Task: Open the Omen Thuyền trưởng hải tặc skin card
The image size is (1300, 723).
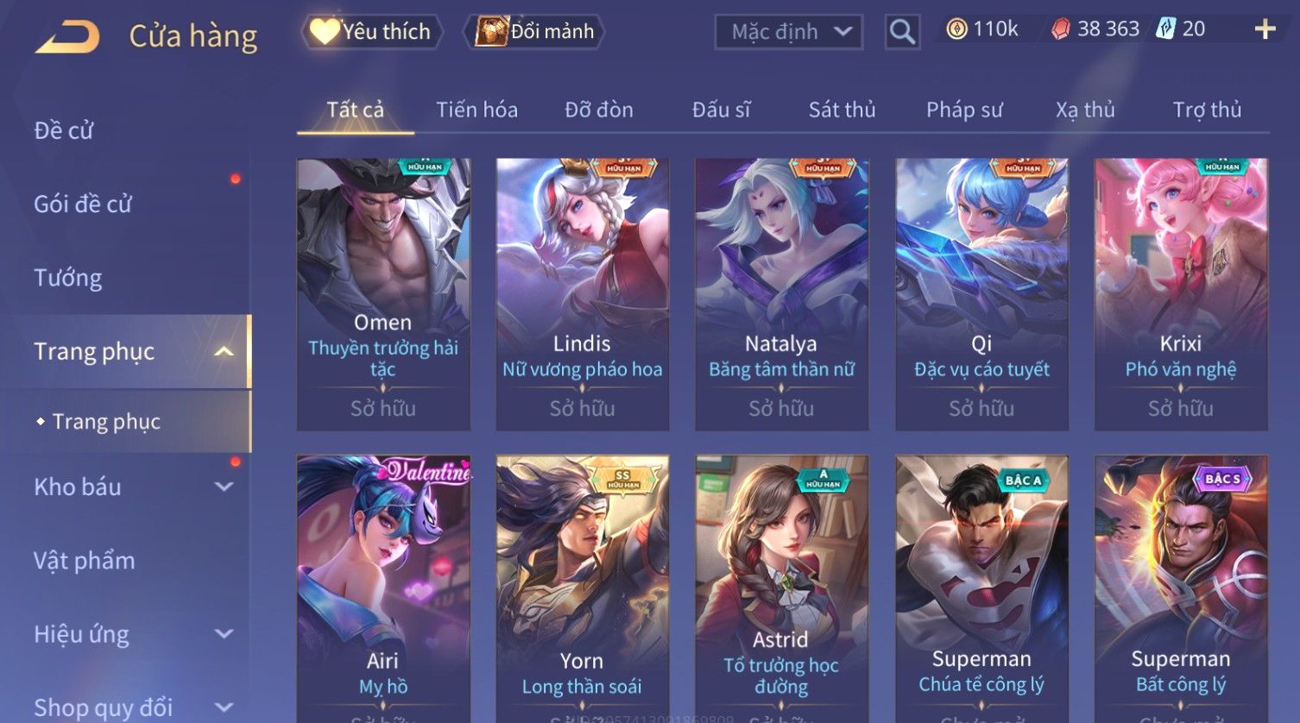Action: click(383, 294)
